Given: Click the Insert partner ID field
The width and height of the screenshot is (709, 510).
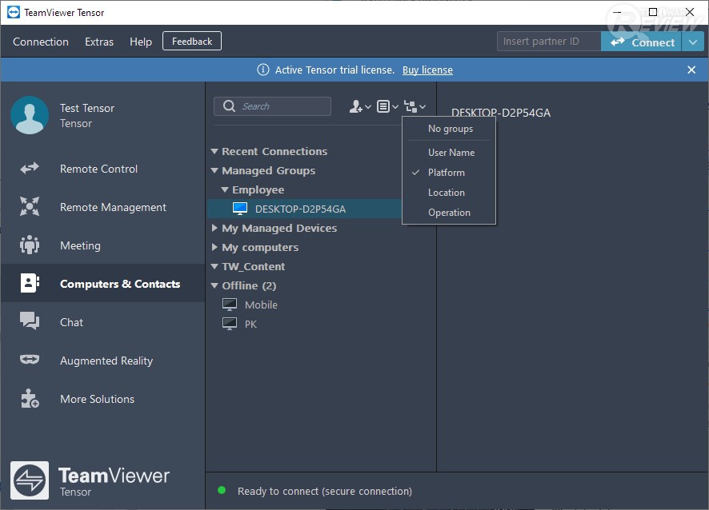Looking at the screenshot, I should 548,42.
